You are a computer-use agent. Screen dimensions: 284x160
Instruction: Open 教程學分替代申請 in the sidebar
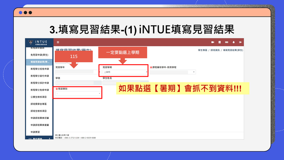(40, 76)
